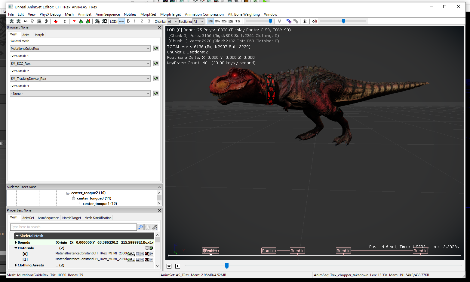Click the eye icon in the toolbar
Image resolution: width=470 pixels, height=282 pixels.
[x=305, y=21]
